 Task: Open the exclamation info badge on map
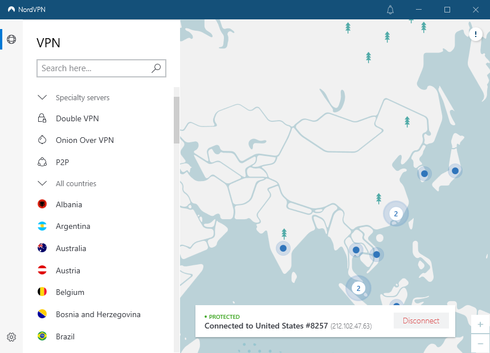tap(476, 34)
